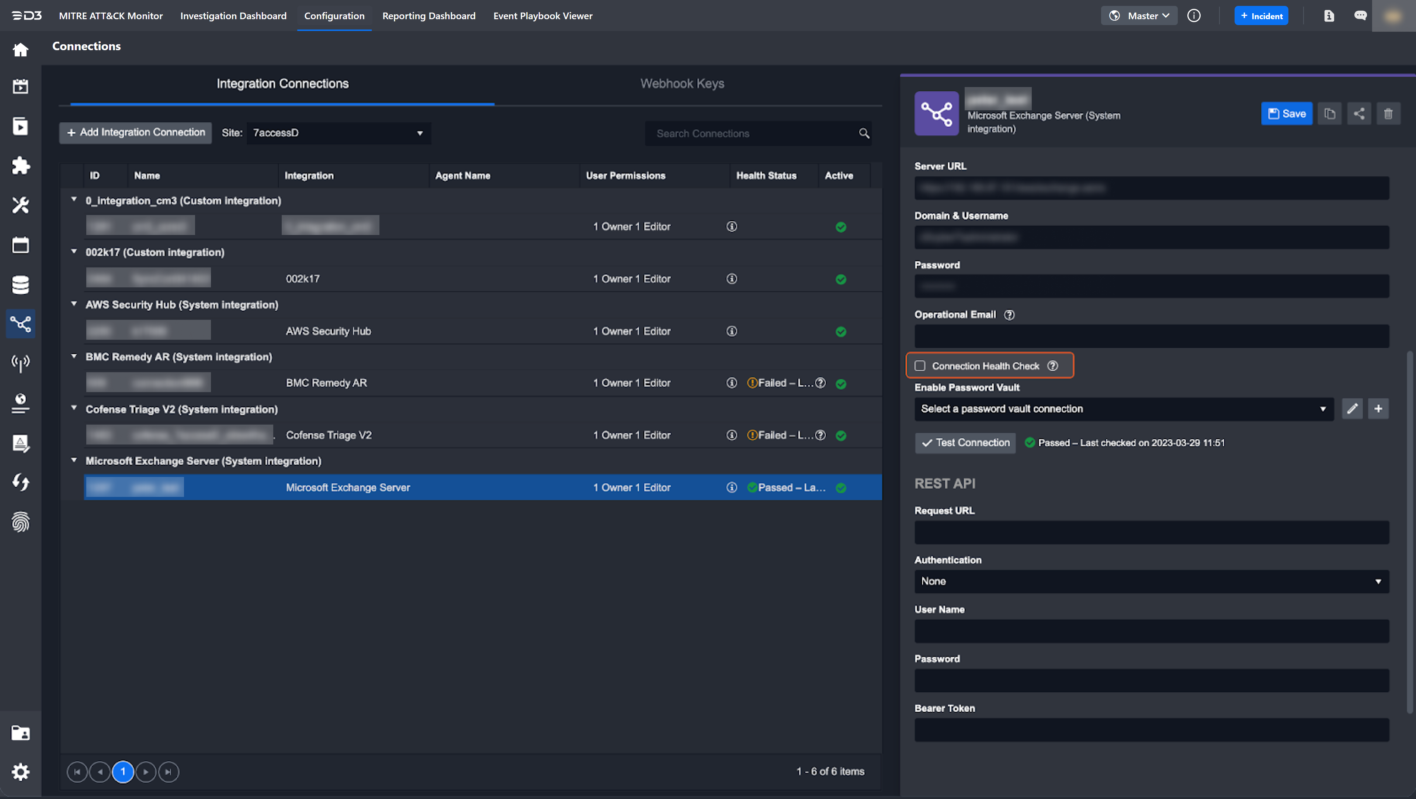
Task: Open the fingerprint icon in sidebar
Action: (x=20, y=522)
